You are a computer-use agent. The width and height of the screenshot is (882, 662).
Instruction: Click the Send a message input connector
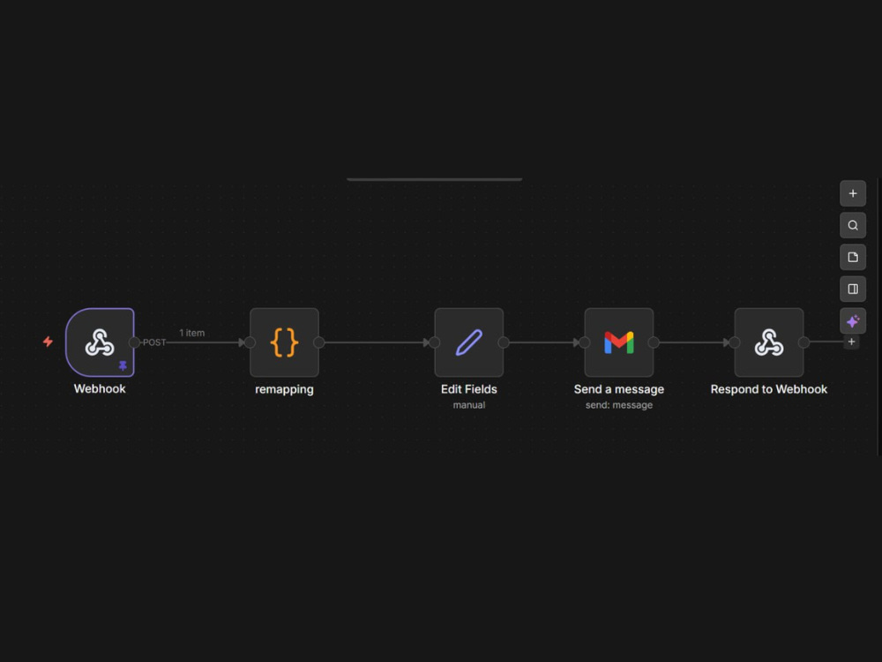(x=585, y=342)
